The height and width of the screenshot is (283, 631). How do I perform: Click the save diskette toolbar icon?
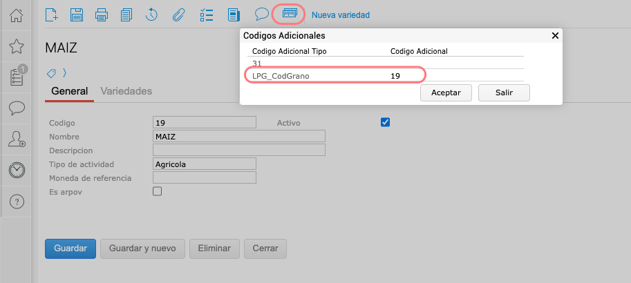click(x=77, y=14)
